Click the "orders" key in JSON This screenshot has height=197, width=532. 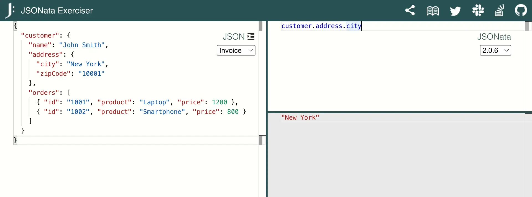[44, 92]
